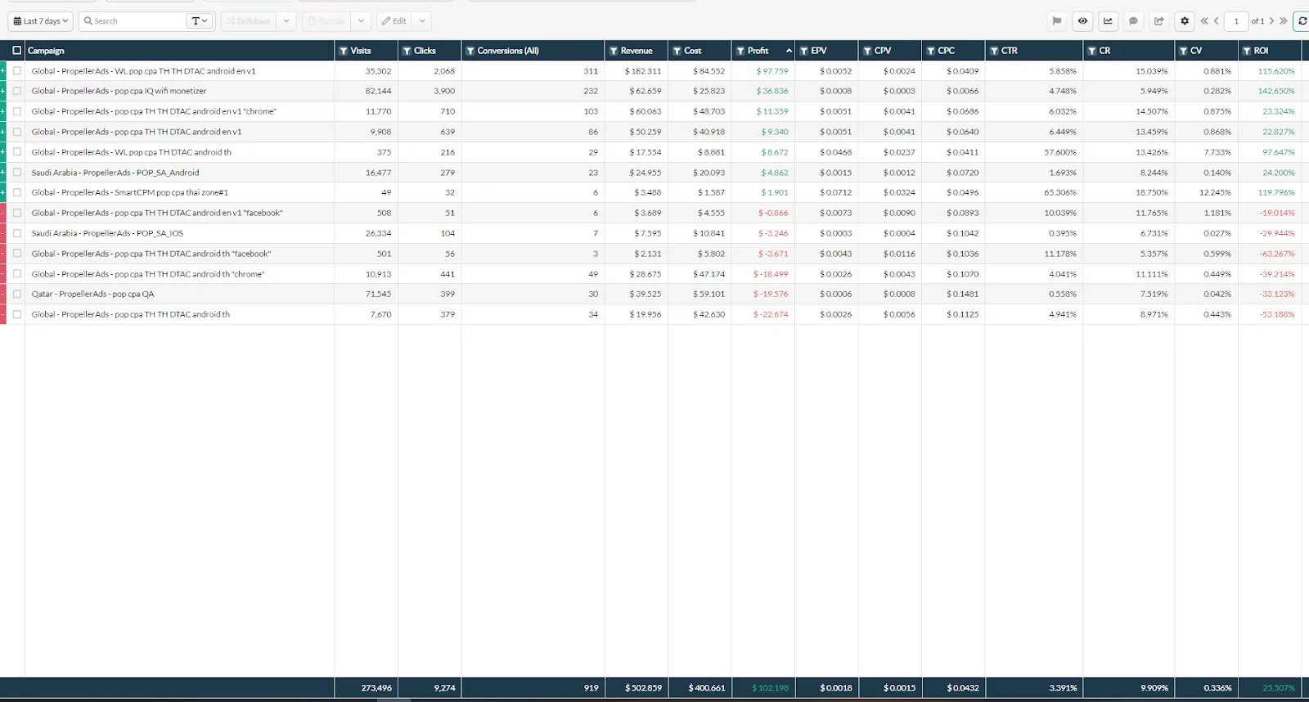Click the flag marker icon in toolbar
Viewport: 1309px width, 702px height.
pyautogui.click(x=1057, y=21)
